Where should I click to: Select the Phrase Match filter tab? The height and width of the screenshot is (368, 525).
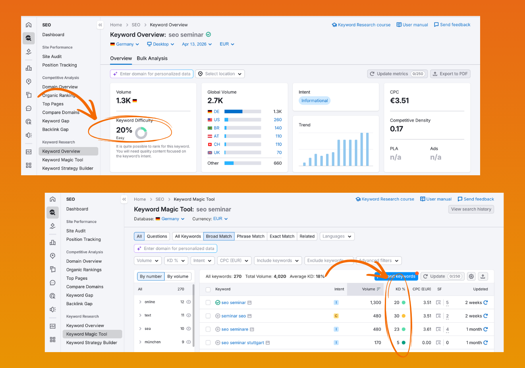pyautogui.click(x=251, y=236)
